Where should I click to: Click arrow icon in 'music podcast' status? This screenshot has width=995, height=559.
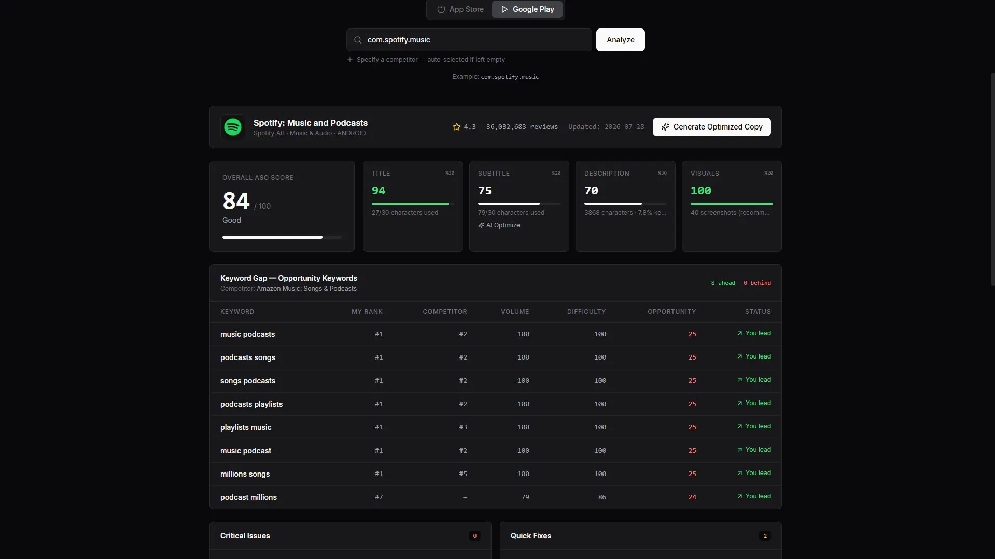click(740, 450)
